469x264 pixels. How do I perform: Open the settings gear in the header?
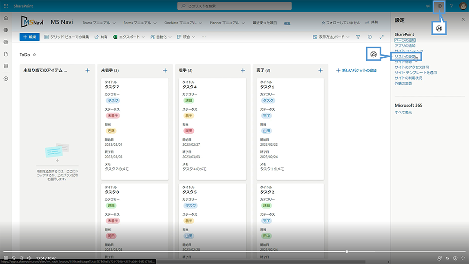click(x=439, y=6)
